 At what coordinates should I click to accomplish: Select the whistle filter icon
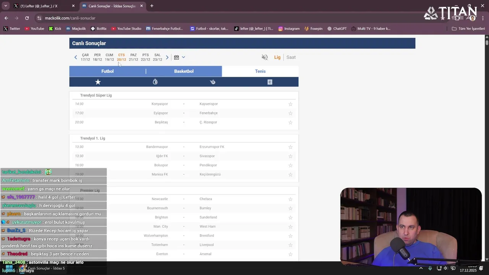pos(212,82)
